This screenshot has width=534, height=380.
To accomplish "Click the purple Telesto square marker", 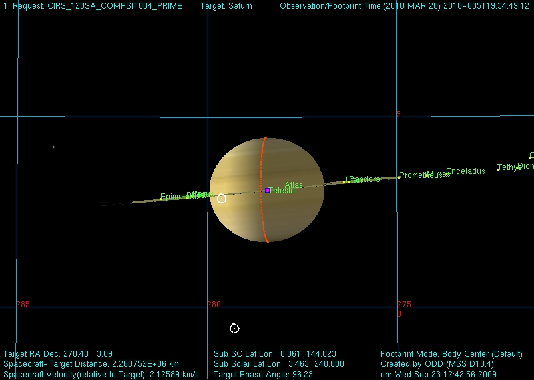I will [x=267, y=190].
